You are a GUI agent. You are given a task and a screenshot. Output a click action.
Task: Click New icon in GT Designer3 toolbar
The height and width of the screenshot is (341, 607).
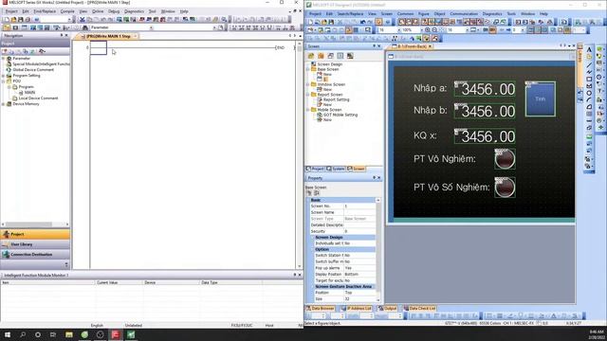[x=310, y=22]
